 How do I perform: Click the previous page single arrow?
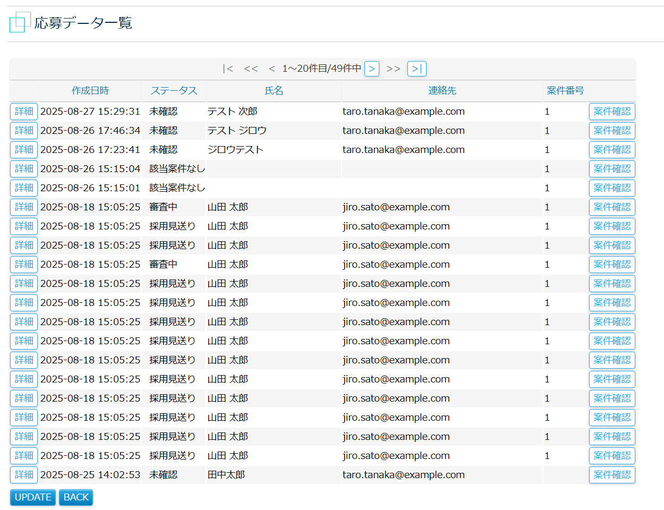coord(272,69)
